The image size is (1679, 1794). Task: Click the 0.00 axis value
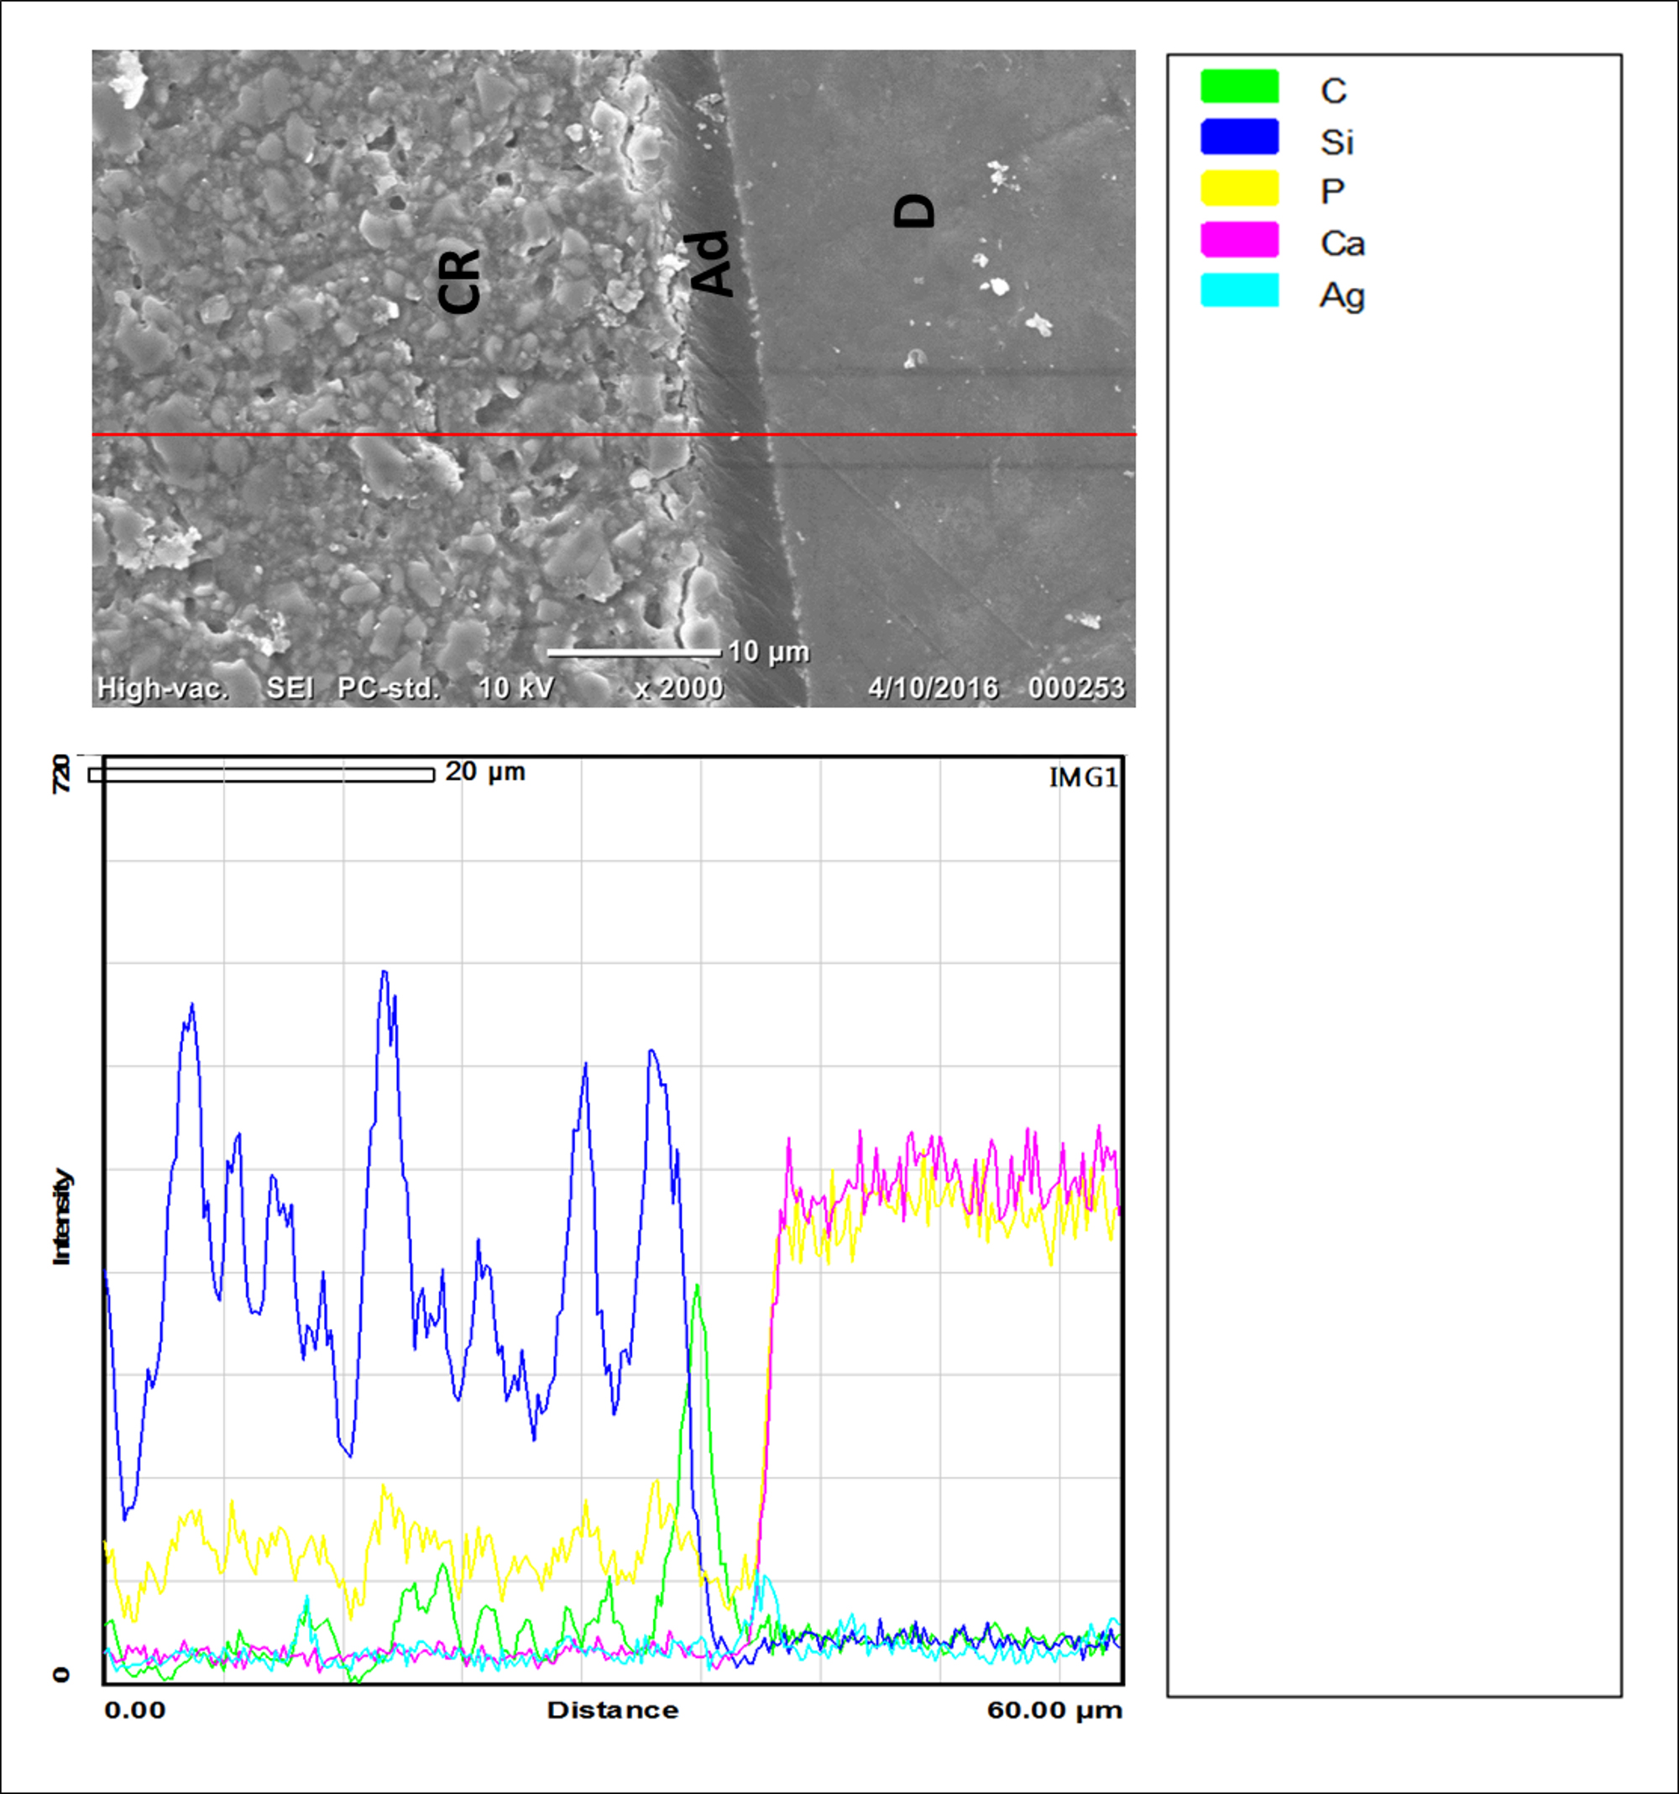[135, 1710]
